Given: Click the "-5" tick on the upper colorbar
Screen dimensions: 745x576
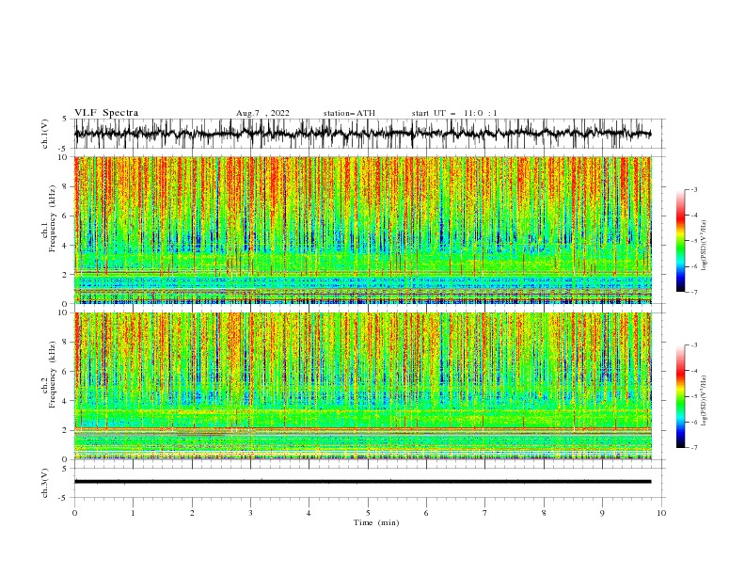Looking at the screenshot, I should [x=694, y=241].
